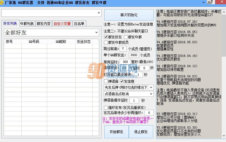The height and width of the screenshot is (142, 226).
Task: Click the 单个QQ群发送 field showing 3000
Action: (x=134, y=55)
